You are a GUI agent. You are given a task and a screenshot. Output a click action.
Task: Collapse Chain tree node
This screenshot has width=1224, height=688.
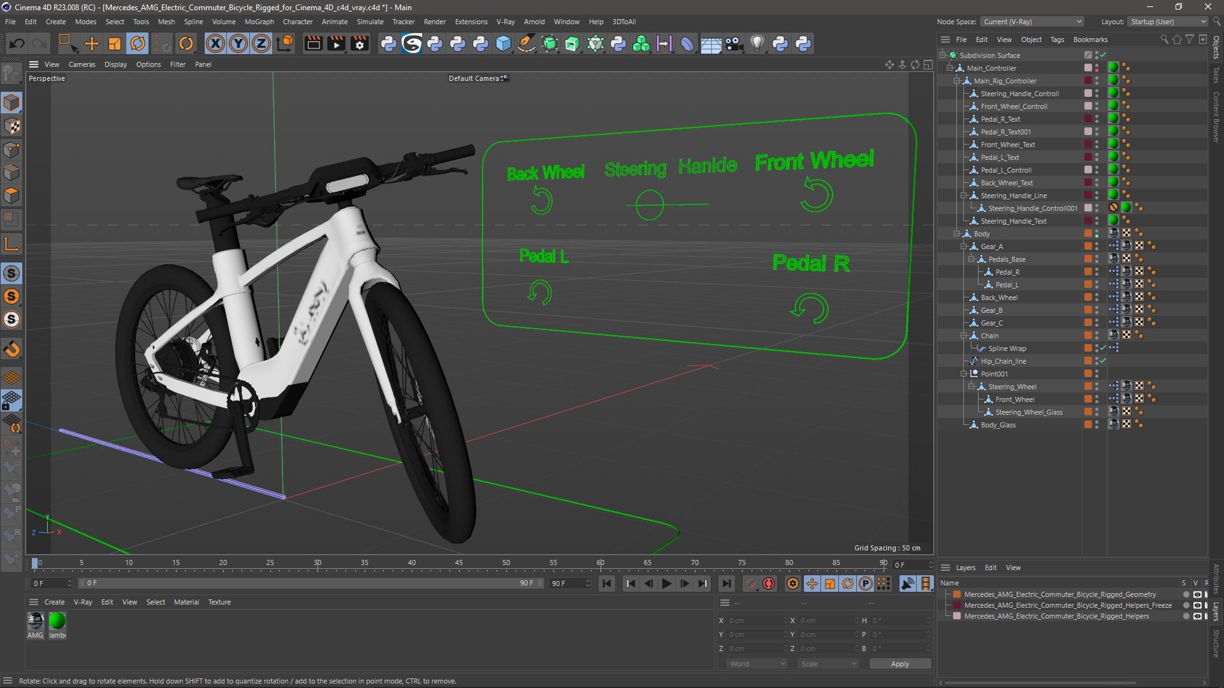coord(964,336)
